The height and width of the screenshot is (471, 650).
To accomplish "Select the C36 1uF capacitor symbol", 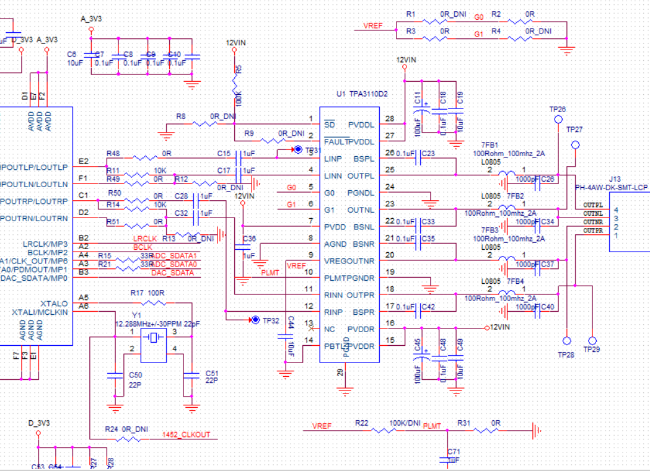I will 242,247.
